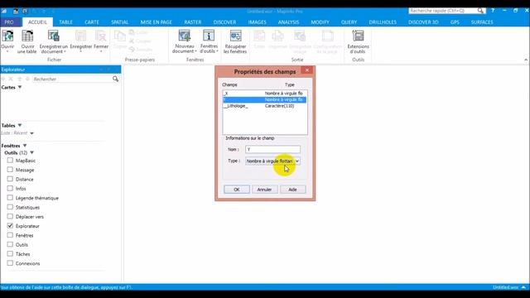Collapse the Tables section
Viewport: 530px width, 298px height.
tap(20, 125)
